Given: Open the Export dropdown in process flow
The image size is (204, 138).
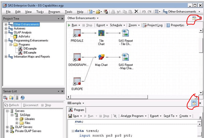Looking at the screenshot, I should point(102,25).
